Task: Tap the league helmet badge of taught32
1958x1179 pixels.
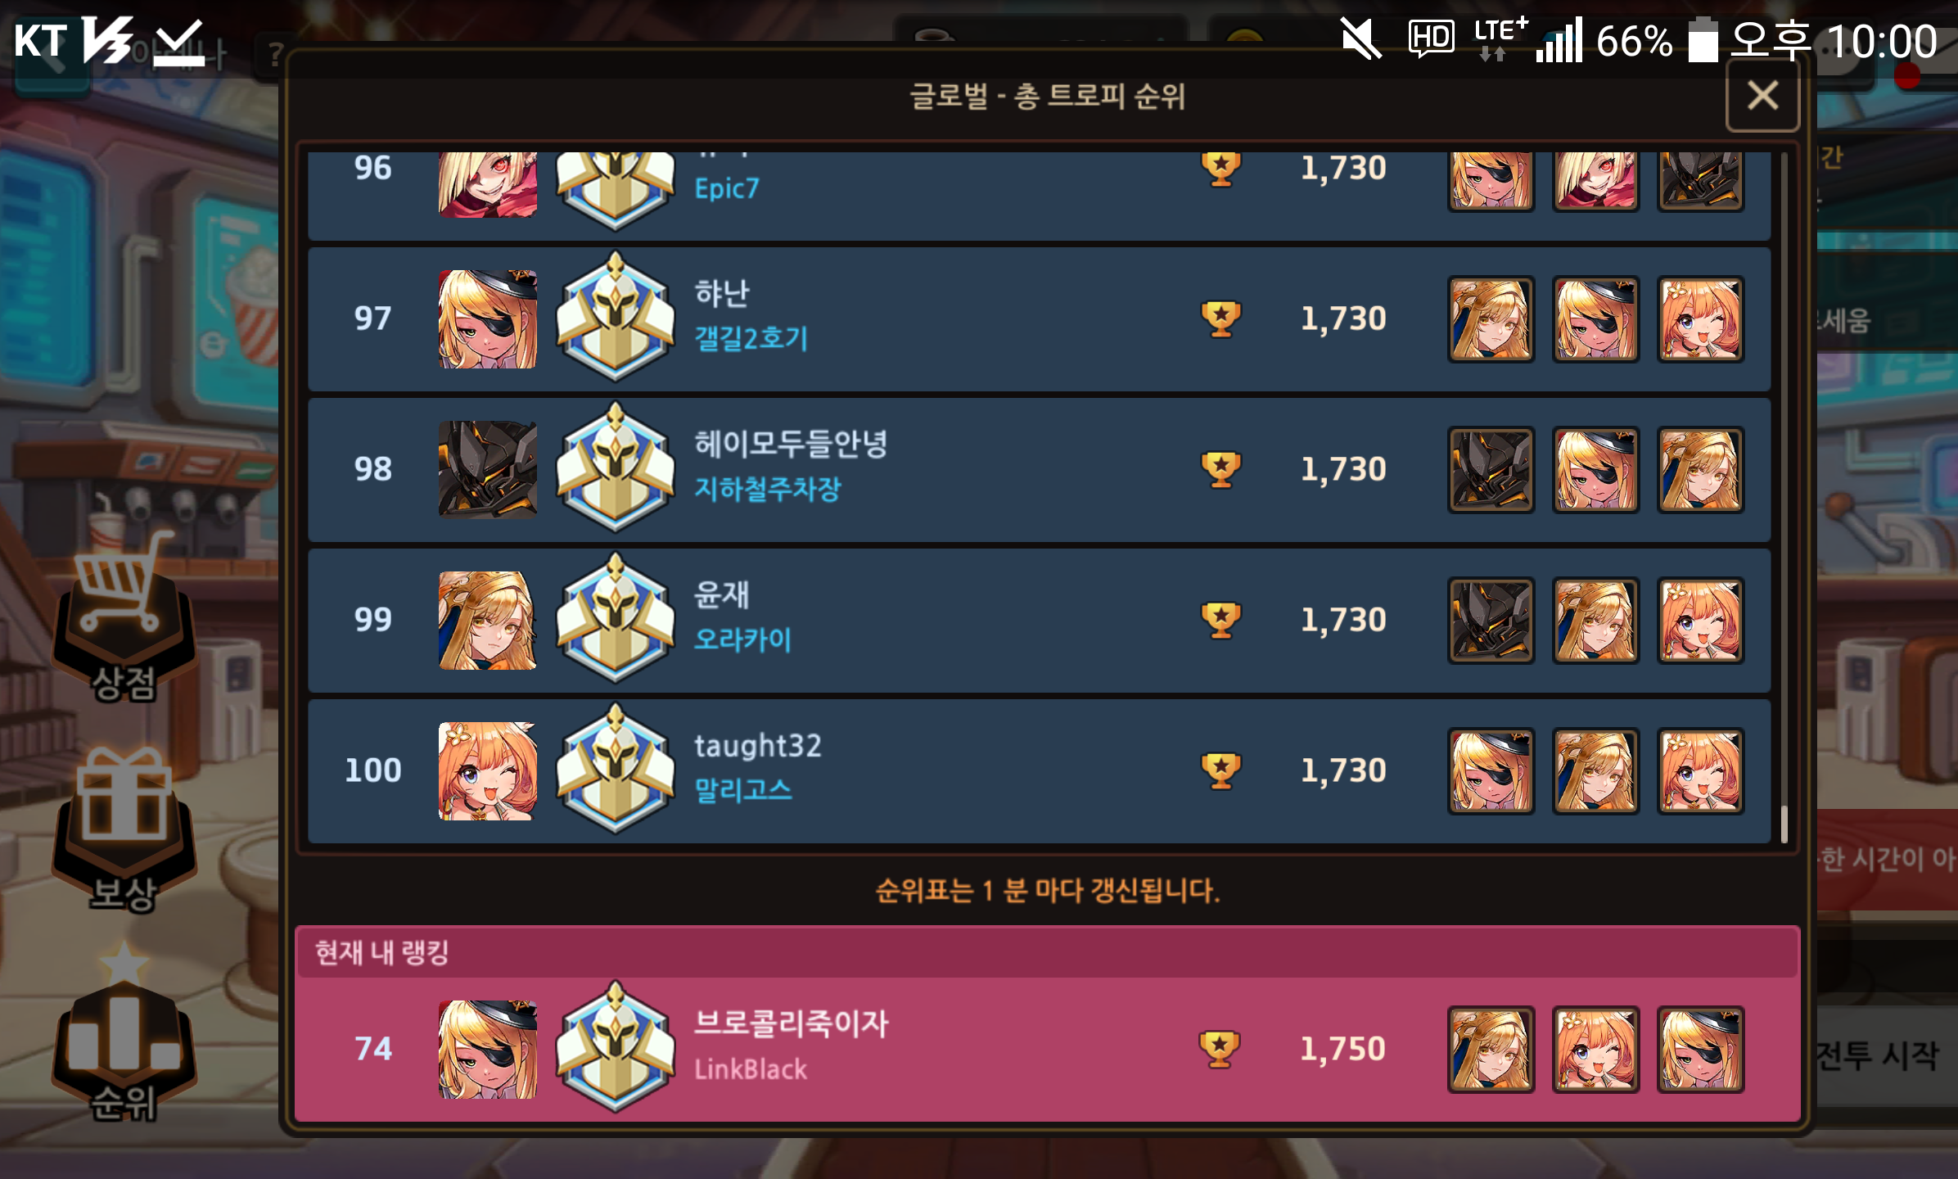Action: point(616,770)
